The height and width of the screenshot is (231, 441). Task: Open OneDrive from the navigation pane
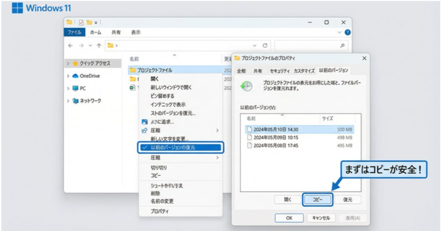[x=89, y=76]
